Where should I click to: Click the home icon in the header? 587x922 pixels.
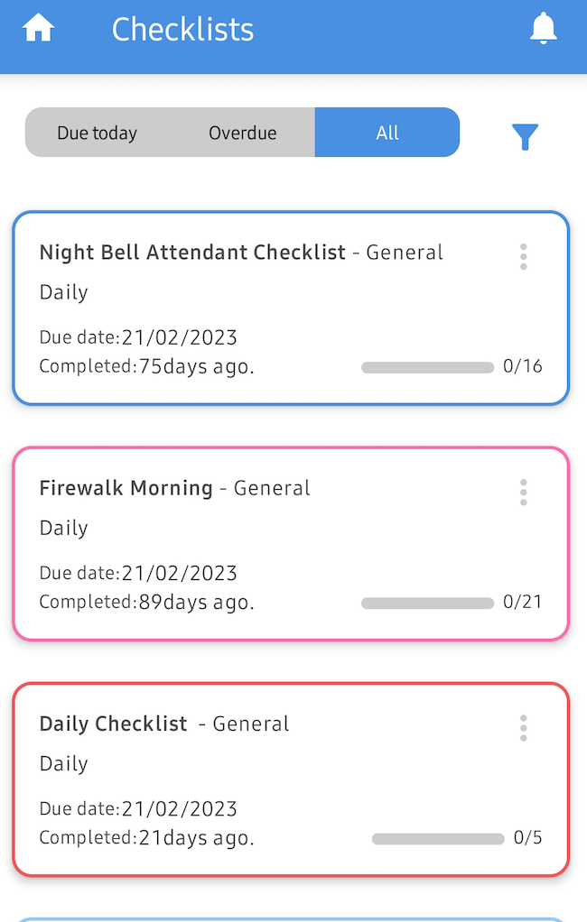click(38, 28)
